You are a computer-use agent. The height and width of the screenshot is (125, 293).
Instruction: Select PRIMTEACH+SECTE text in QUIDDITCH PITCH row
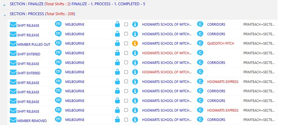(x=259, y=44)
